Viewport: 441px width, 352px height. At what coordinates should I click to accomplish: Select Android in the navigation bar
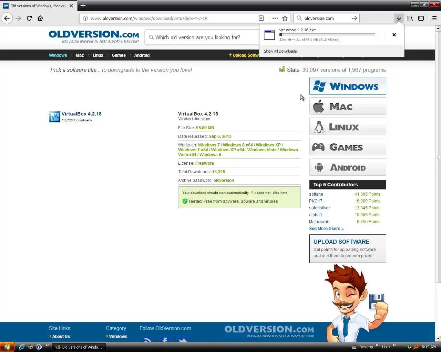point(142,55)
